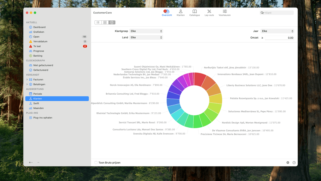Select Te laat in the sidebar
Screen dimensions: 321x181
tap(37, 46)
